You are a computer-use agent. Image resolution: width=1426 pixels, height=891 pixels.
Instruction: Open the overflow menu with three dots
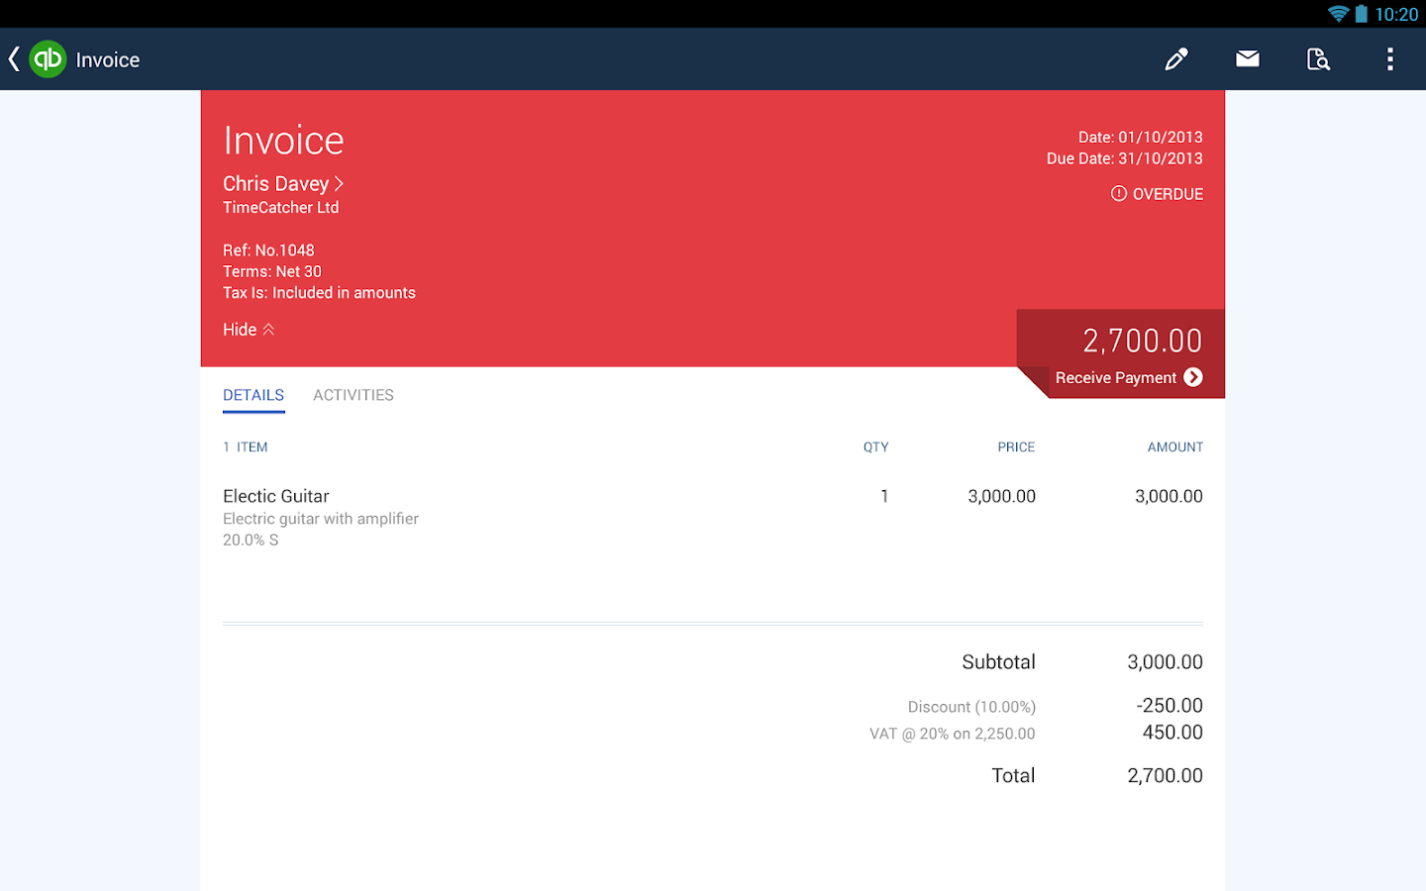[x=1389, y=59]
